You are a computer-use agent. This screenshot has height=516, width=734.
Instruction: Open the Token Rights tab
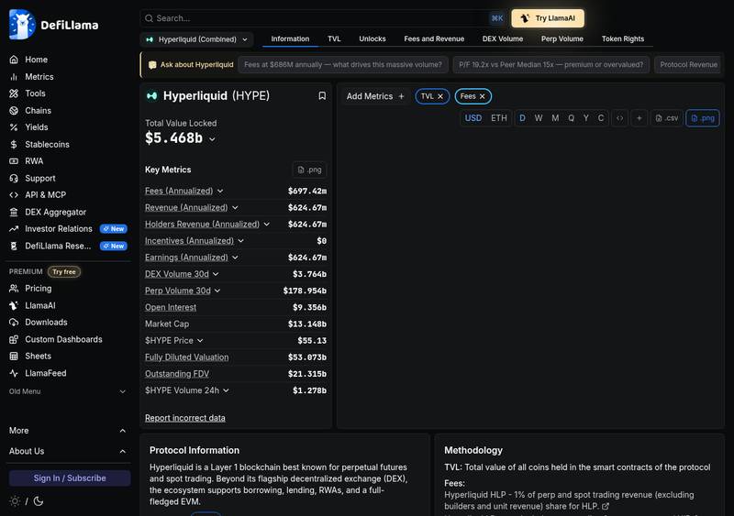(x=623, y=38)
